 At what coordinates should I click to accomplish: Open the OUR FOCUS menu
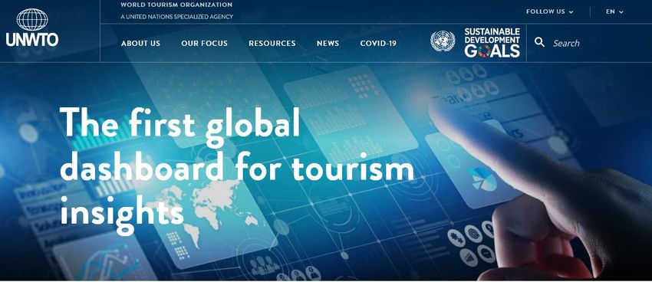(204, 43)
